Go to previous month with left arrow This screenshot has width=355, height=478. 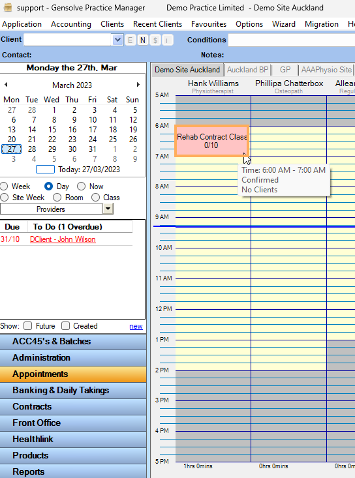[6, 84]
